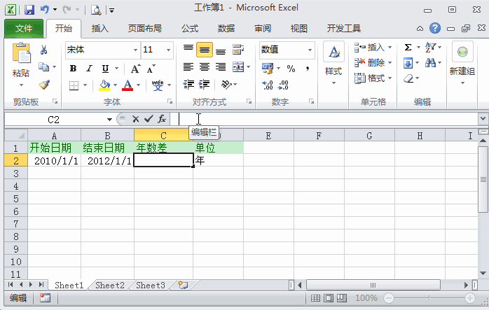Click the AutoSum sigma icon

pos(408,48)
